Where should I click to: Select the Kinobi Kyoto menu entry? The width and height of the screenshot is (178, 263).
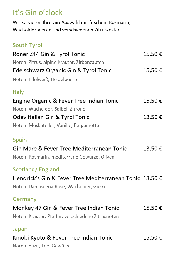[x=63, y=238]
